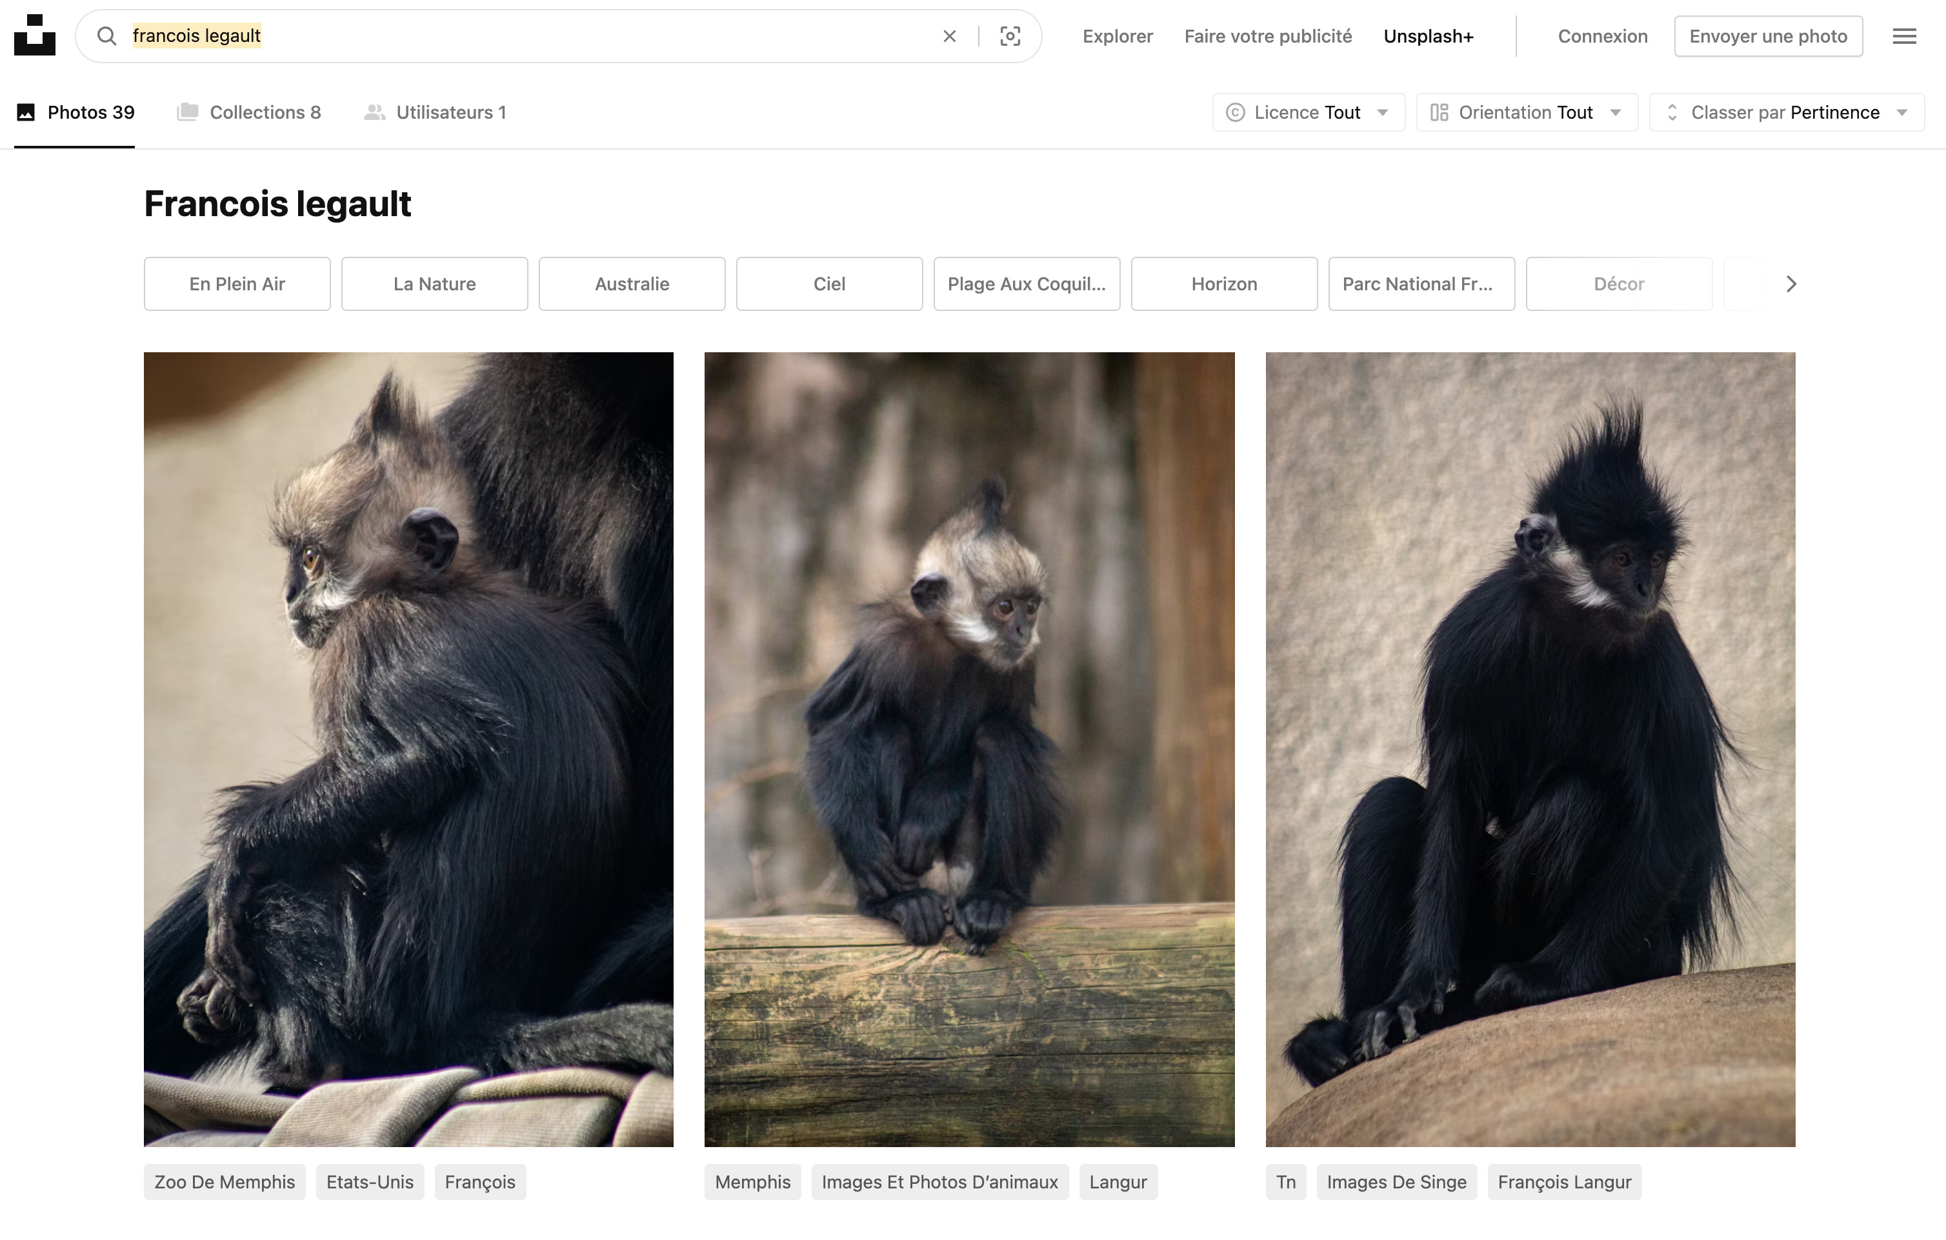This screenshot has width=1946, height=1240.
Task: Click the François tag
Action: [x=480, y=1182]
